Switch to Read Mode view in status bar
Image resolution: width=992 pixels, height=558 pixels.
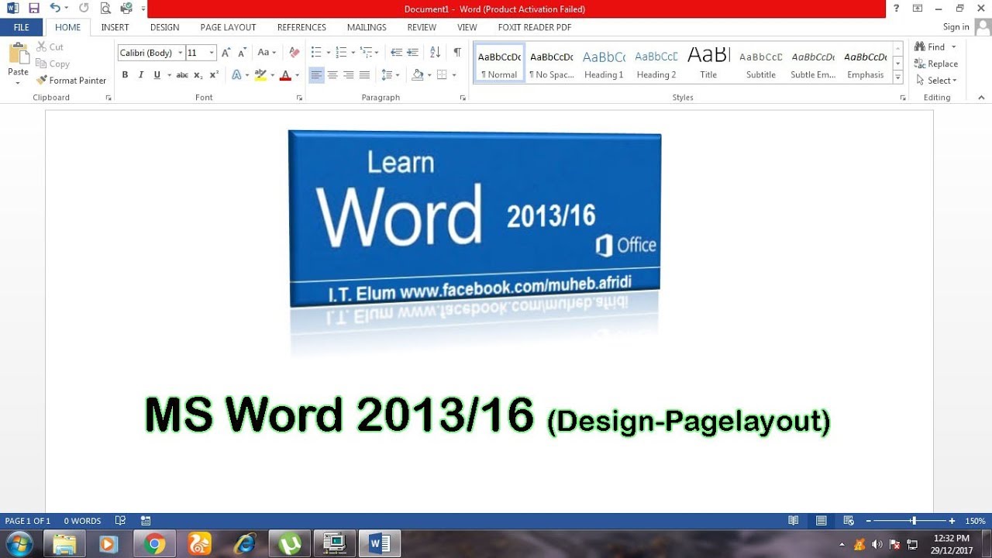(x=793, y=521)
